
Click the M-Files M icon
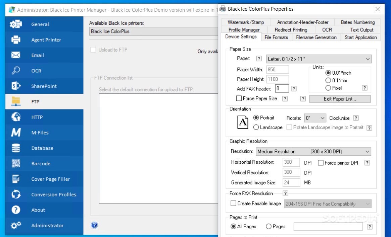coord(16,132)
